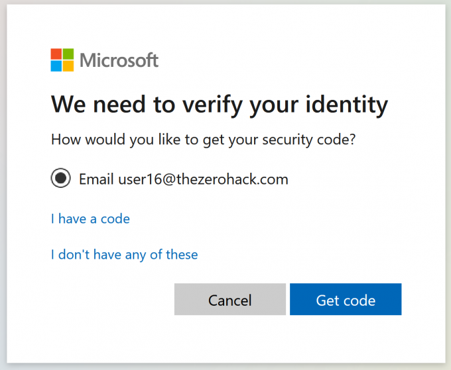Viewport: 451px width, 370px height.
Task: Click the 'We need to verify your identity' heading
Action: pyautogui.click(x=219, y=105)
